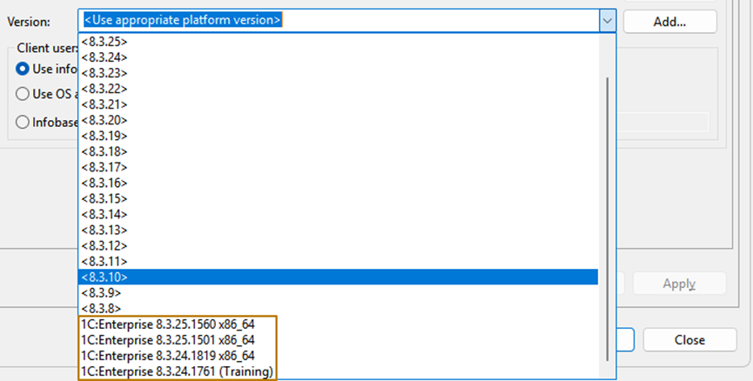Select 1C:Enterprise 8.3.24.1819 x86_64
The width and height of the screenshot is (753, 381).
[x=167, y=355]
